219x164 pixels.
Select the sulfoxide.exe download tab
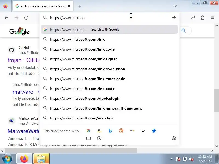[x=43, y=6]
